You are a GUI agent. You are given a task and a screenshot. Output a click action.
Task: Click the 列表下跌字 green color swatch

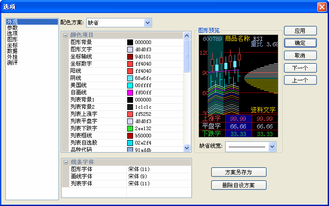coord(130,128)
